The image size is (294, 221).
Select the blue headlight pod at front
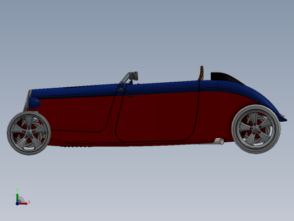click(x=34, y=103)
